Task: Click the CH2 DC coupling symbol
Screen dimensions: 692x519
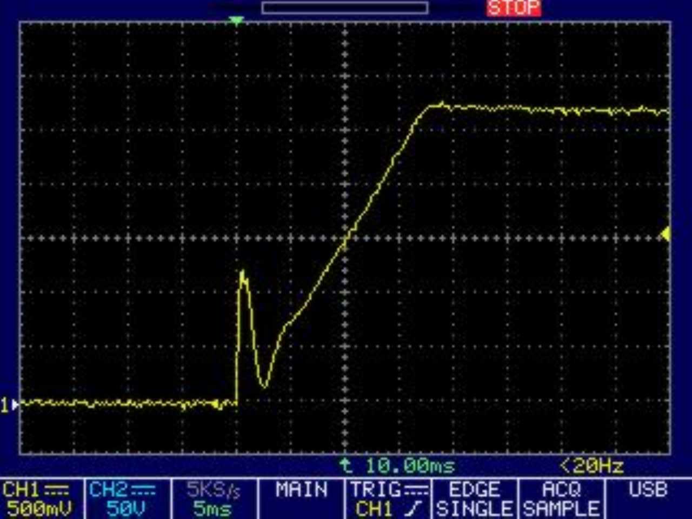Action: [x=143, y=490]
